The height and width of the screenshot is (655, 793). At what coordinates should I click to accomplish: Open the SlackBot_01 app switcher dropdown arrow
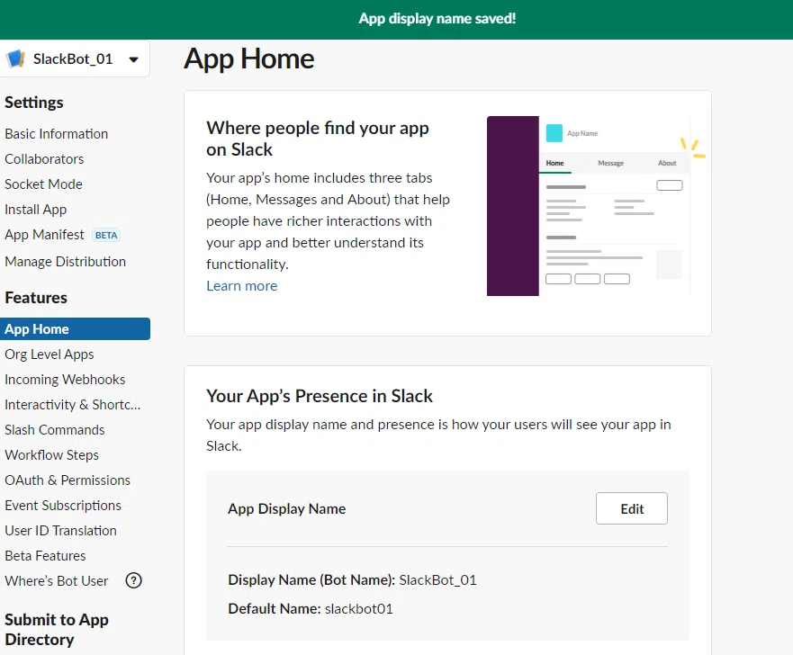coord(133,59)
